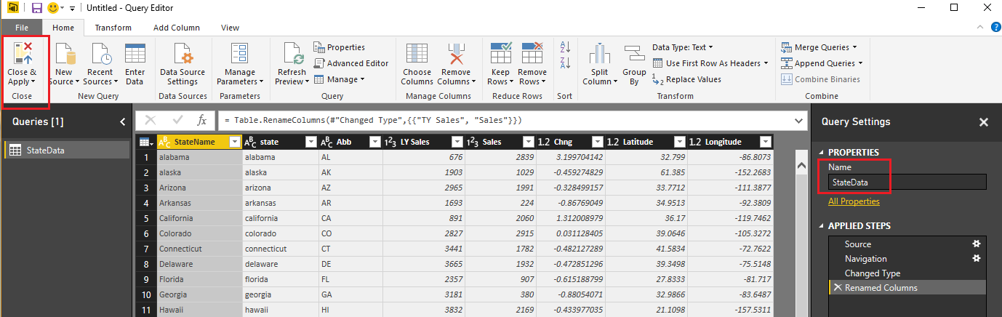Click the Refresh Preview icon
Viewport: 1002px width, 317px height.
pos(292,54)
